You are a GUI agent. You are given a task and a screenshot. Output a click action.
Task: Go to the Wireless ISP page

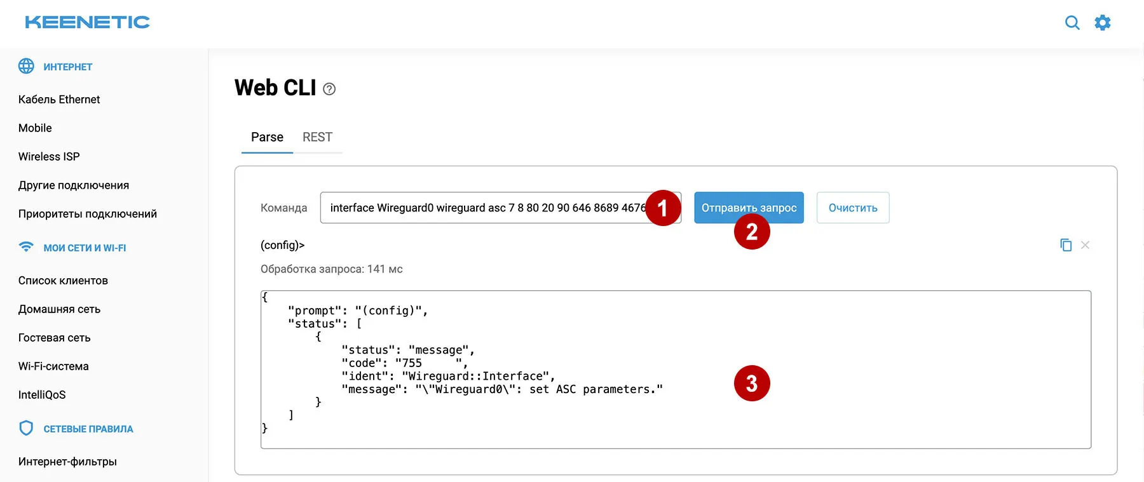(x=49, y=157)
